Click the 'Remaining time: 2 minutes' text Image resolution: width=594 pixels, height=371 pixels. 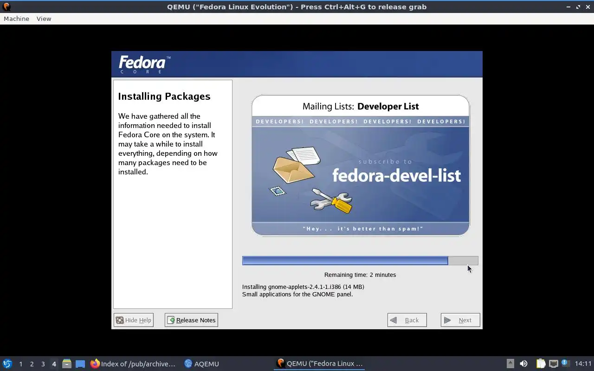point(360,275)
